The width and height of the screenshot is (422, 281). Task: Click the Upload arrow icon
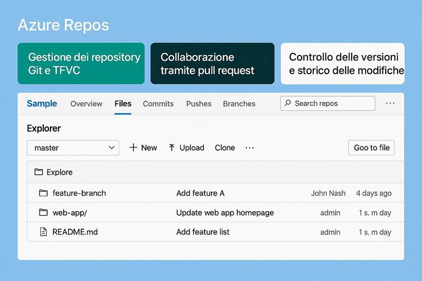[x=172, y=148]
